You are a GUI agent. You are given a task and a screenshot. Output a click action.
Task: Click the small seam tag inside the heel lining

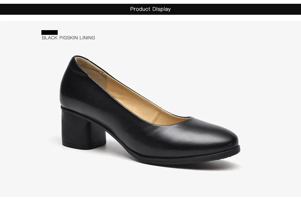point(102,72)
